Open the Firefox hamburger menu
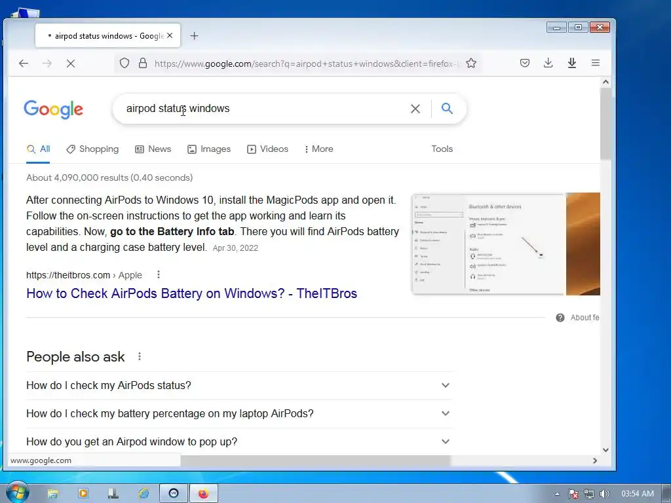Viewport: 671px width, 503px height. (595, 64)
